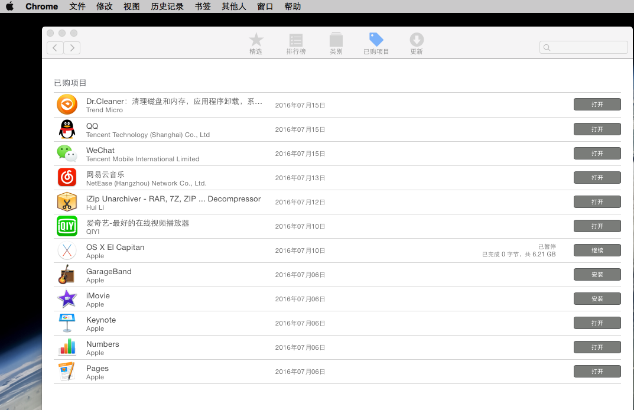Open Numbers via its 打开 button
The height and width of the screenshot is (410, 634).
(x=597, y=347)
